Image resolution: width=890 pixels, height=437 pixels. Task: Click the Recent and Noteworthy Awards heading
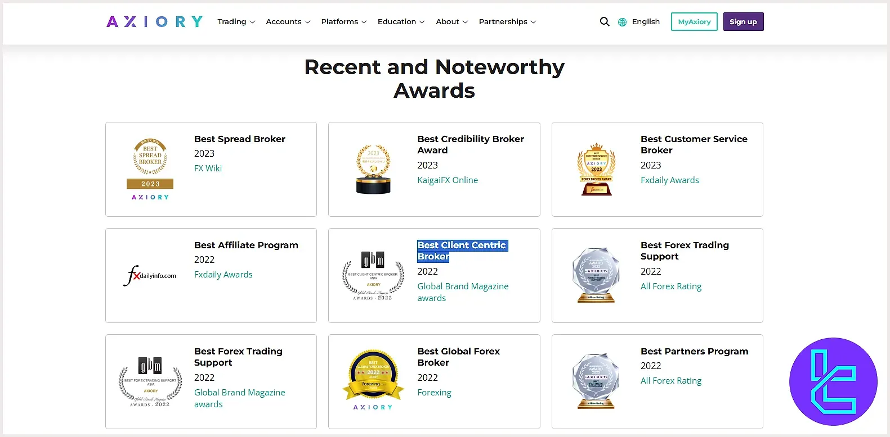434,79
